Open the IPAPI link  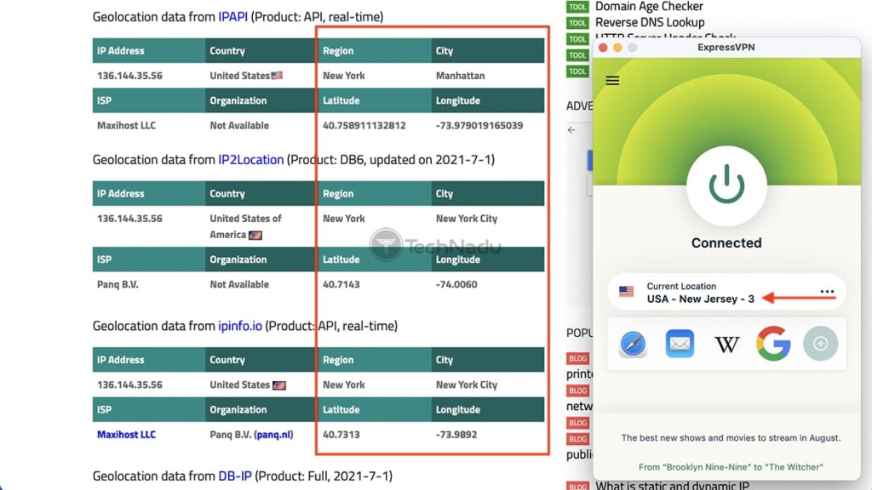coord(232,17)
